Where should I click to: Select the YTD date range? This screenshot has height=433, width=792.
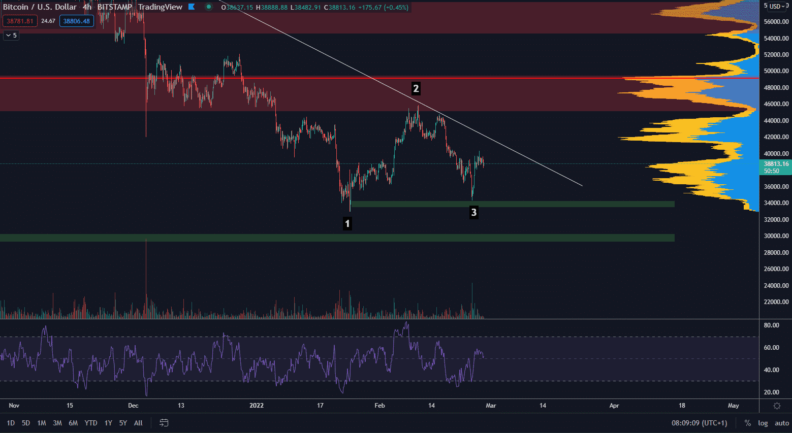[91, 423]
